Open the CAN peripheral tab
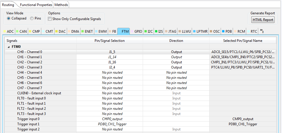Screen dimensions: 282x133 (21, 31)
